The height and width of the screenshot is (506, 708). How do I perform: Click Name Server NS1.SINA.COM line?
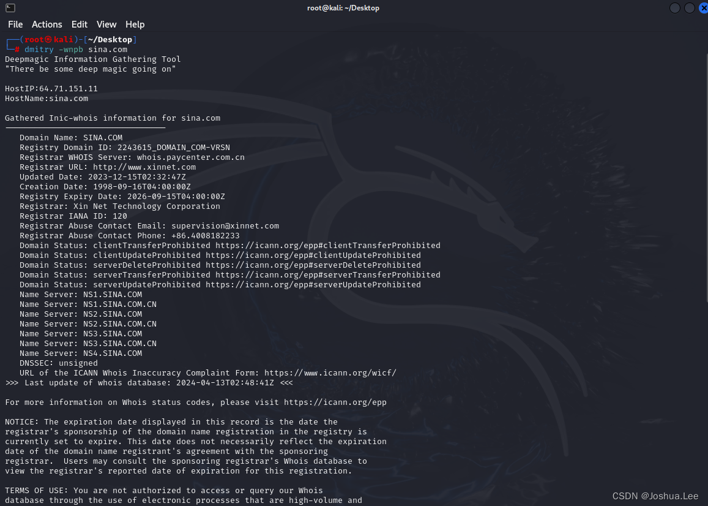[x=81, y=295]
